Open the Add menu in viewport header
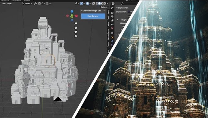Screen dimensions: 208x118 click(4, 4)
